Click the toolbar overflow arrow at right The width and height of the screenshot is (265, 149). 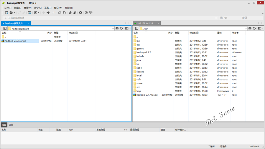pos(263,14)
